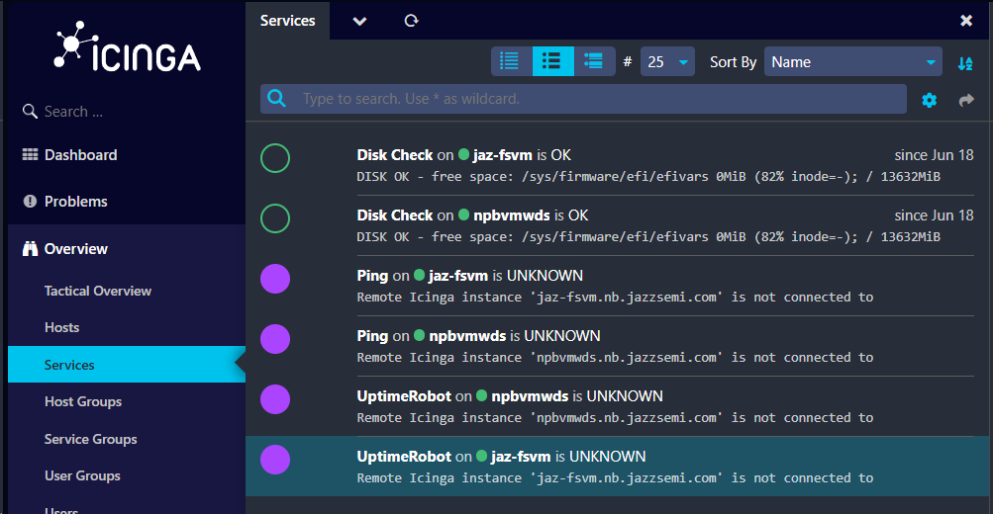Open Service Groups
The height and width of the screenshot is (514, 993).
tap(90, 439)
